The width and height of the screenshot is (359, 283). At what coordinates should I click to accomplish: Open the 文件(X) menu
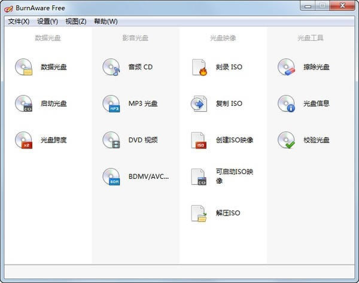point(19,22)
